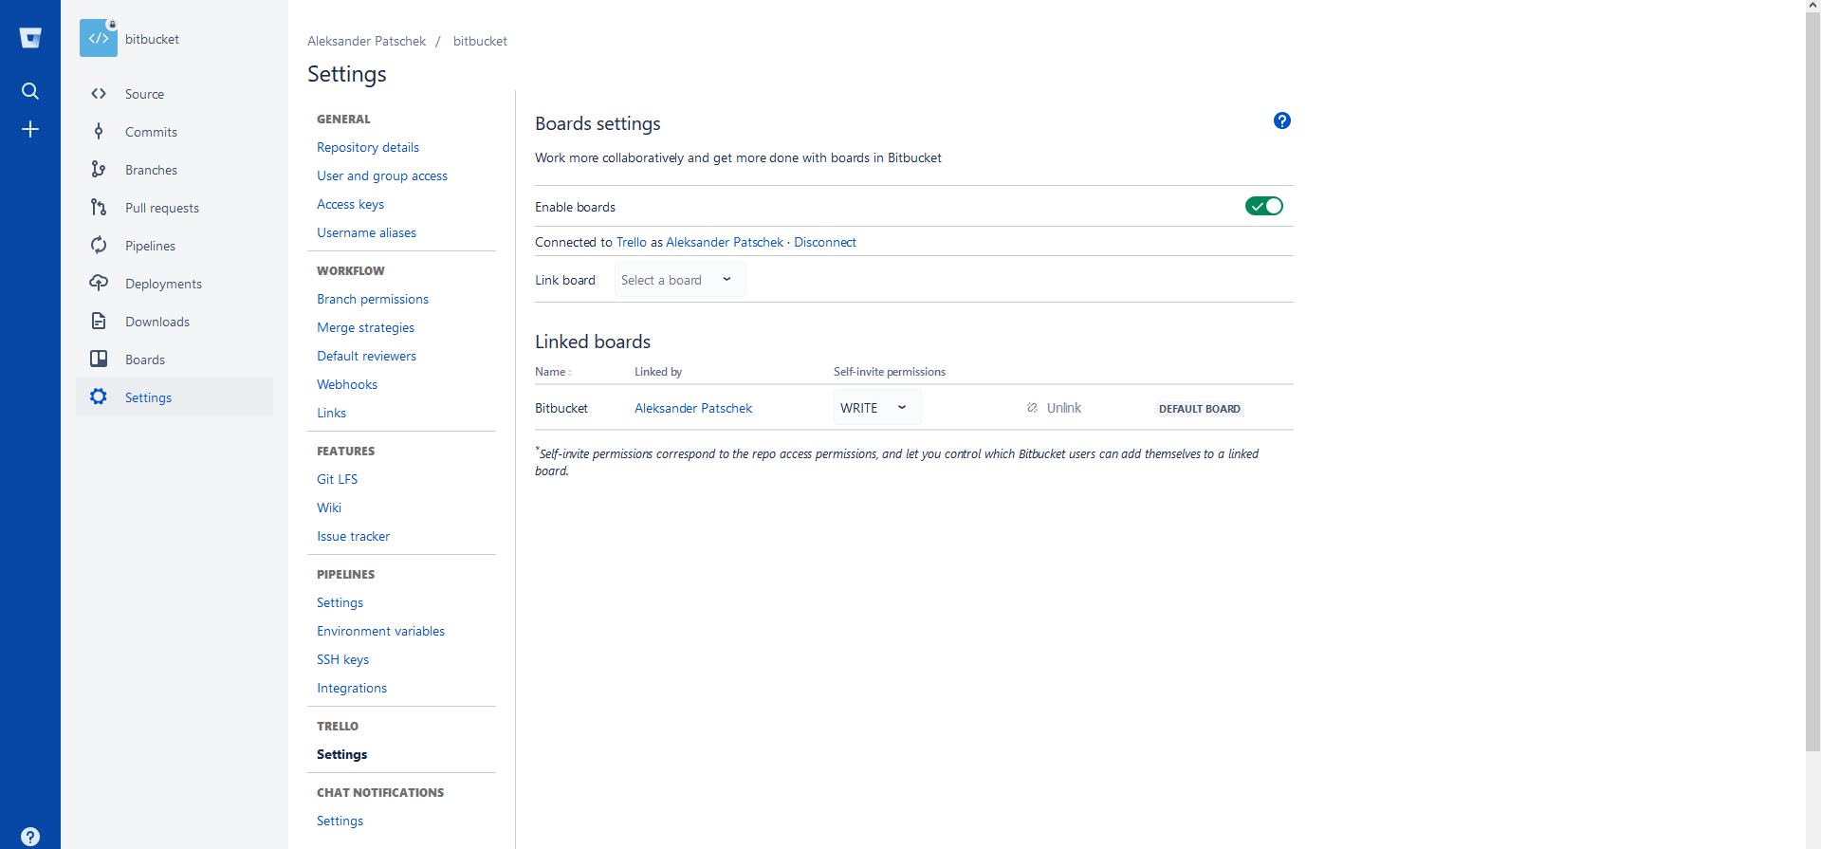Open the Select a board dropdown
The image size is (1821, 849).
click(679, 280)
